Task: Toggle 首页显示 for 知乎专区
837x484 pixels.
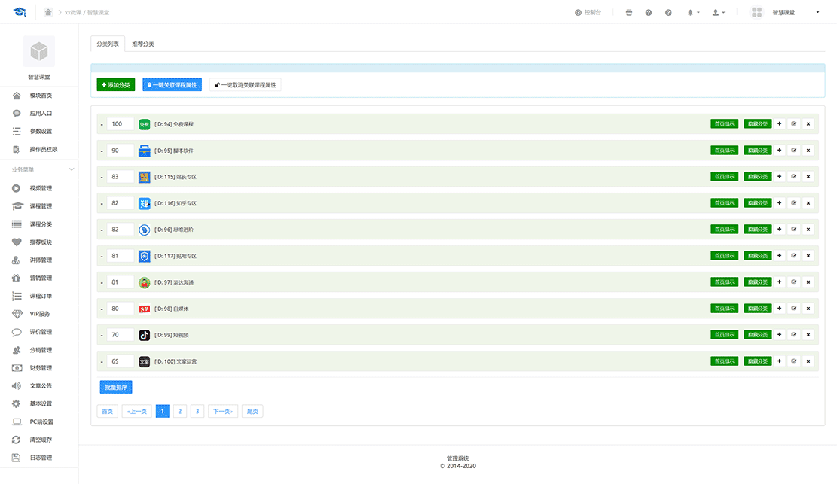Action: click(724, 203)
